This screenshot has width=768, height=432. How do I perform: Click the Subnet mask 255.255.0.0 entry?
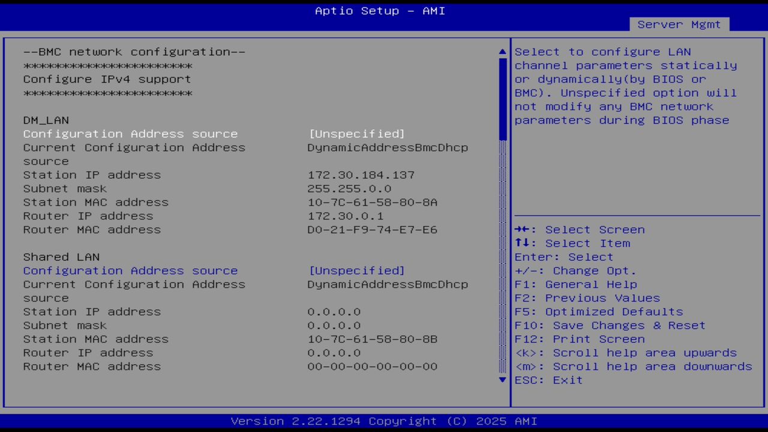pyautogui.click(x=348, y=188)
